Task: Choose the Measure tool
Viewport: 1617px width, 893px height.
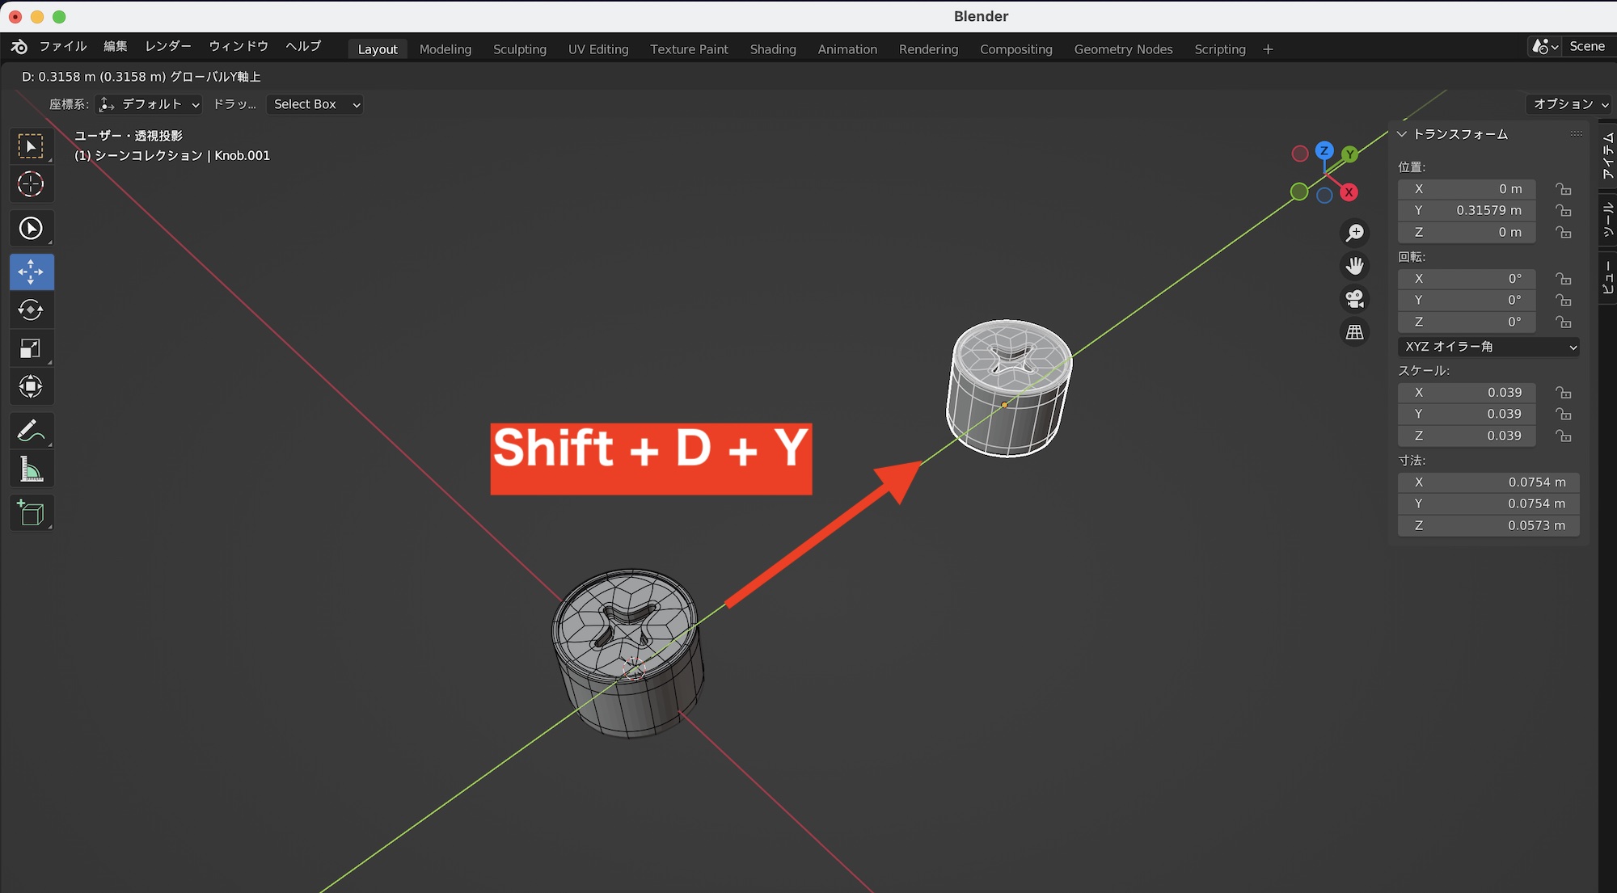Action: tap(31, 470)
